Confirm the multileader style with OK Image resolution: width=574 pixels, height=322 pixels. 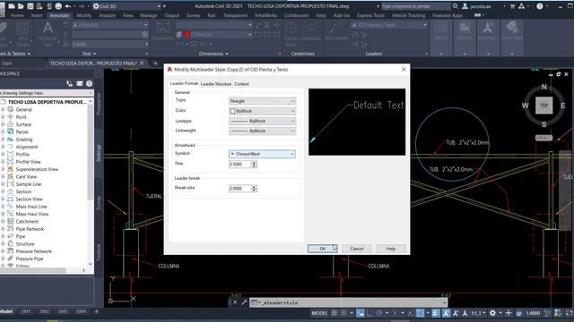[x=322, y=249]
